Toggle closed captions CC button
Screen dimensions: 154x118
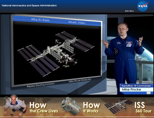coord(148,93)
